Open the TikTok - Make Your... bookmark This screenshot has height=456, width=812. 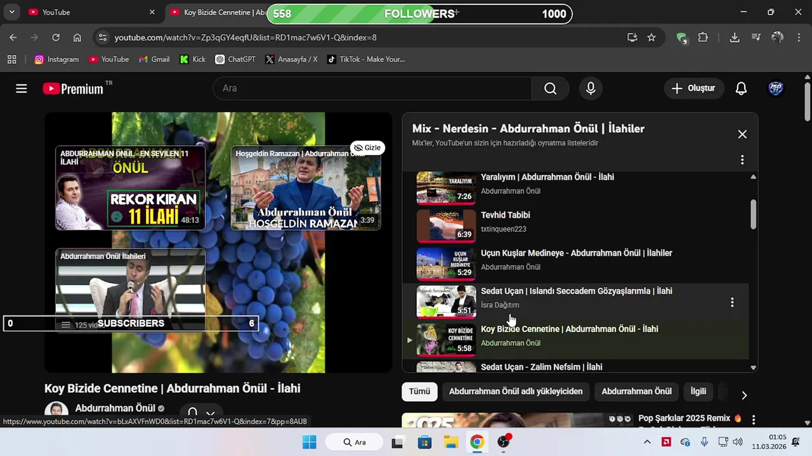point(365,60)
